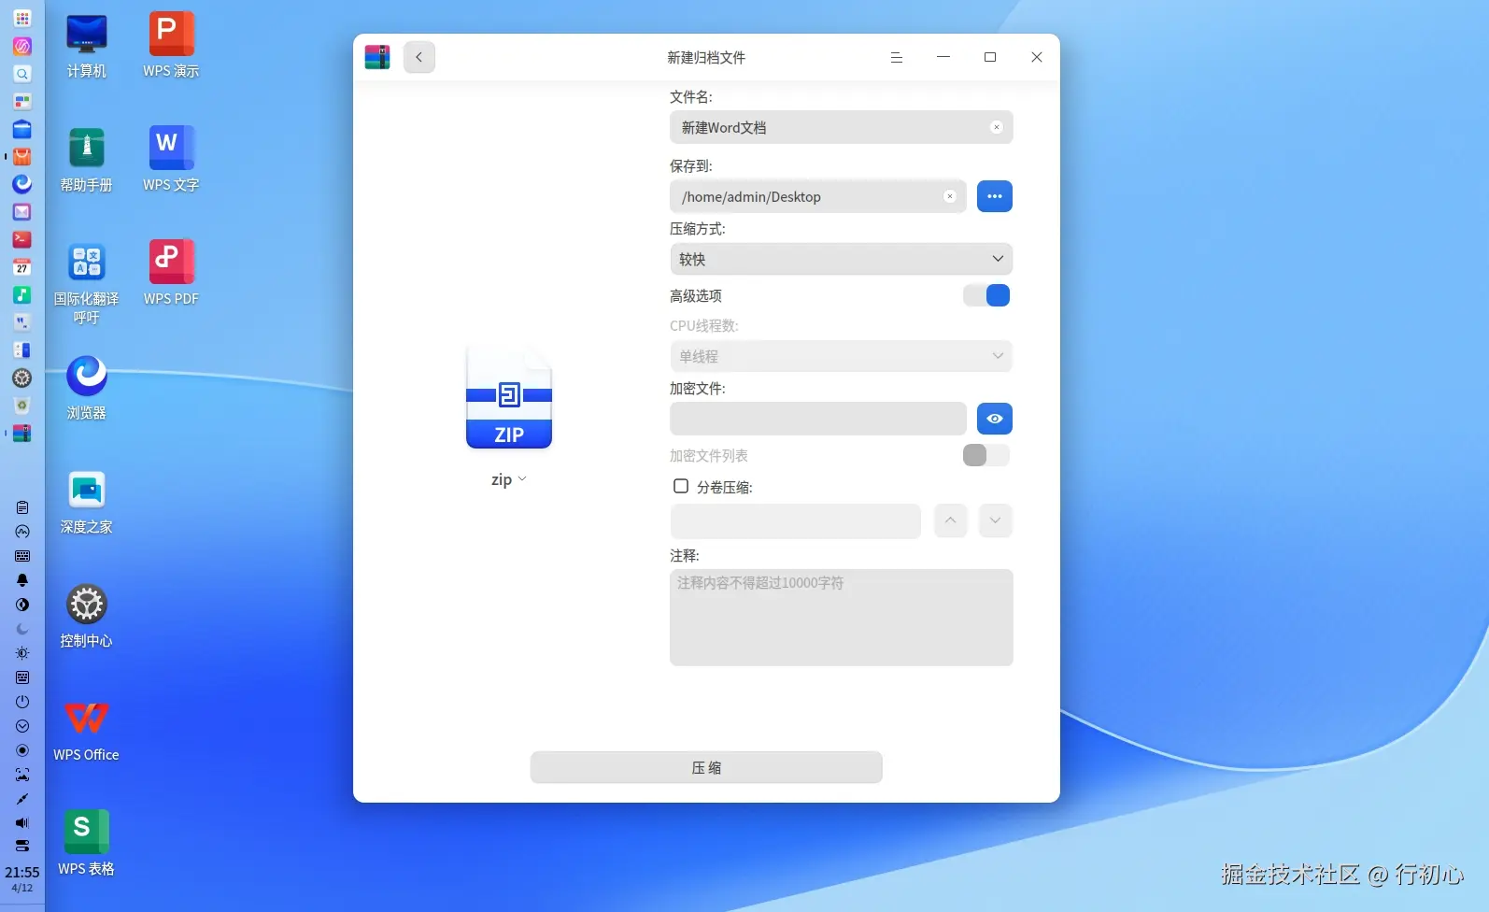Open the browser icon in the dock
The width and height of the screenshot is (1489, 912).
[22, 184]
